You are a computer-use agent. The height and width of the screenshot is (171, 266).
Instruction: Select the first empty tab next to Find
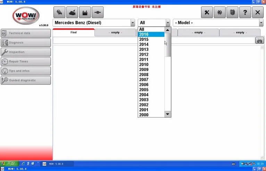click(x=115, y=32)
